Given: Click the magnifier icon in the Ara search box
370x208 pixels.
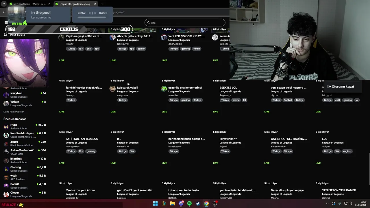Looking at the screenshot, I should 148,23.
